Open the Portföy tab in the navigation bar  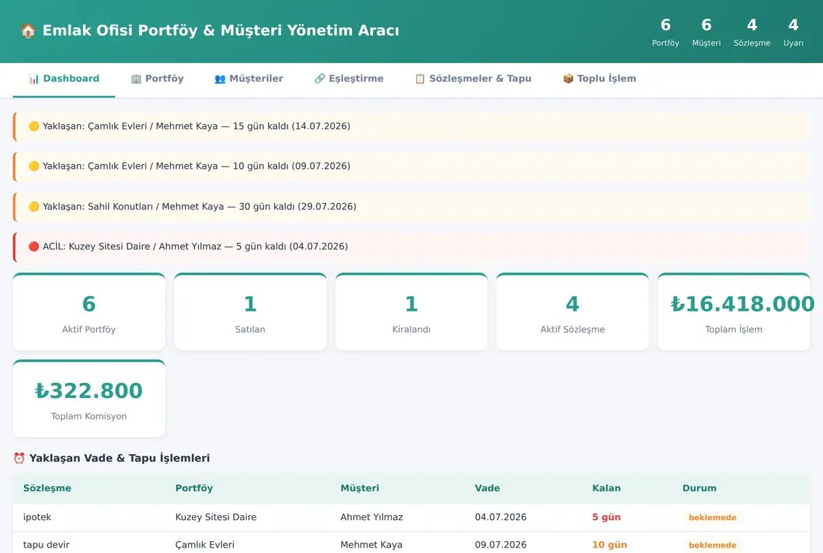(157, 80)
